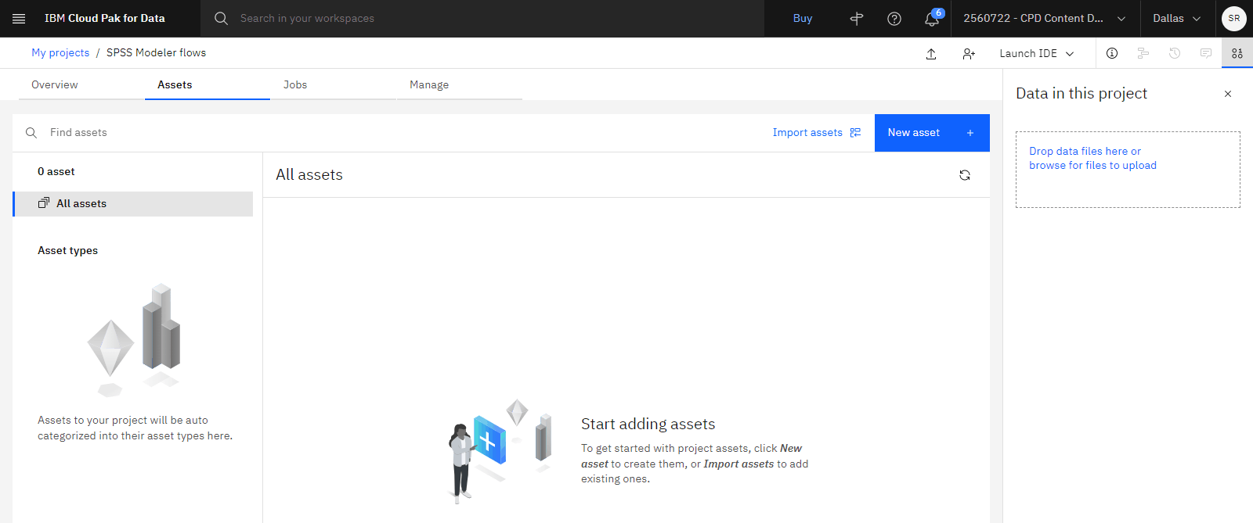Switch to the Jobs tab
The image size is (1253, 523).
295,84
